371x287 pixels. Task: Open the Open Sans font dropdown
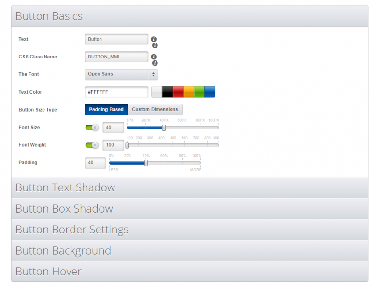pos(121,74)
